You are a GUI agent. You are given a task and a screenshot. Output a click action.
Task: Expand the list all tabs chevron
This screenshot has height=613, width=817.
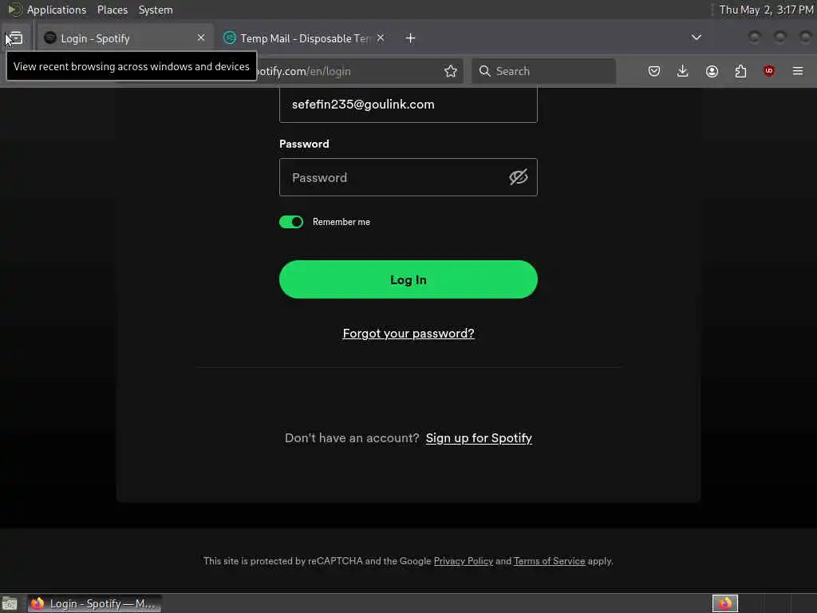[696, 38]
